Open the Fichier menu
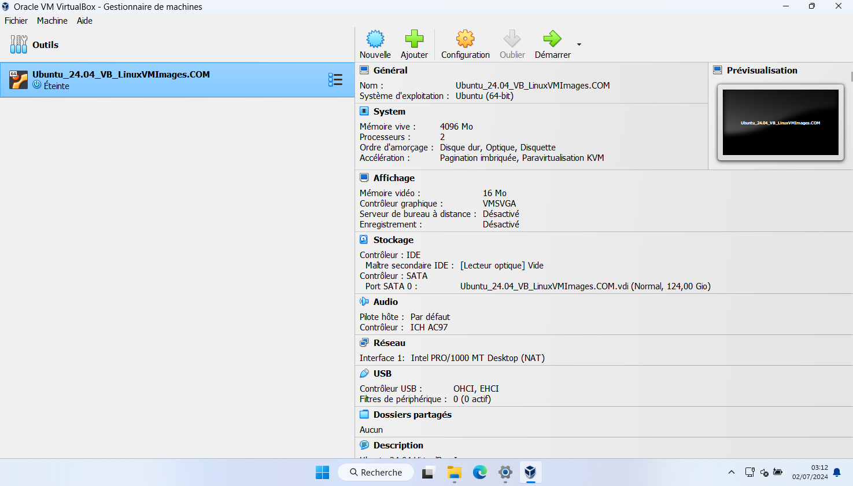The width and height of the screenshot is (853, 486). tap(16, 20)
